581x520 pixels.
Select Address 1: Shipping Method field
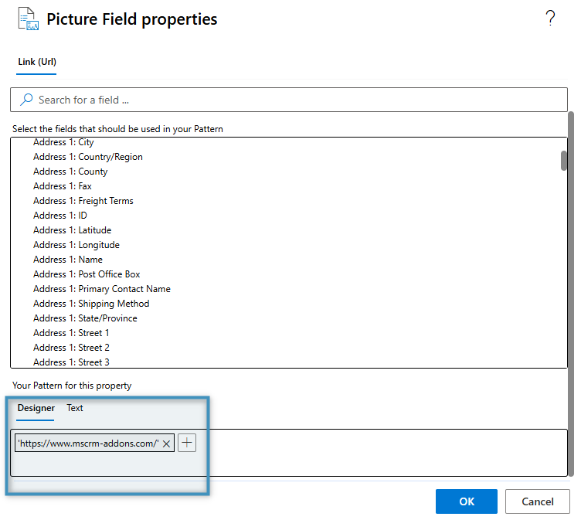[x=91, y=304]
